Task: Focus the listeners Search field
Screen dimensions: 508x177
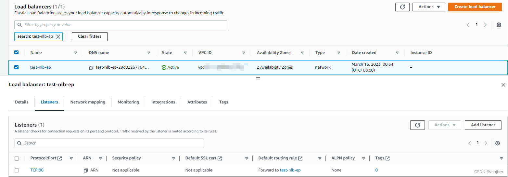Action: (109, 143)
